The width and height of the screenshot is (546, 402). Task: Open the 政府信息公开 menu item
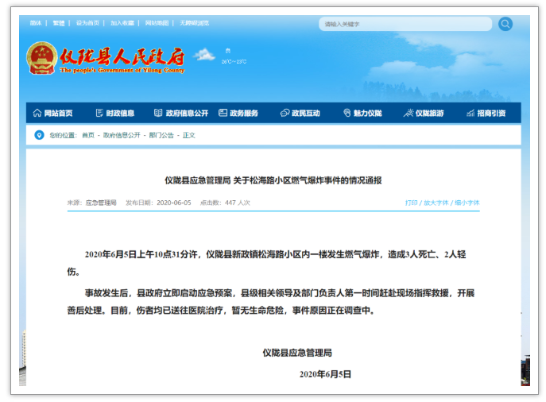187,113
